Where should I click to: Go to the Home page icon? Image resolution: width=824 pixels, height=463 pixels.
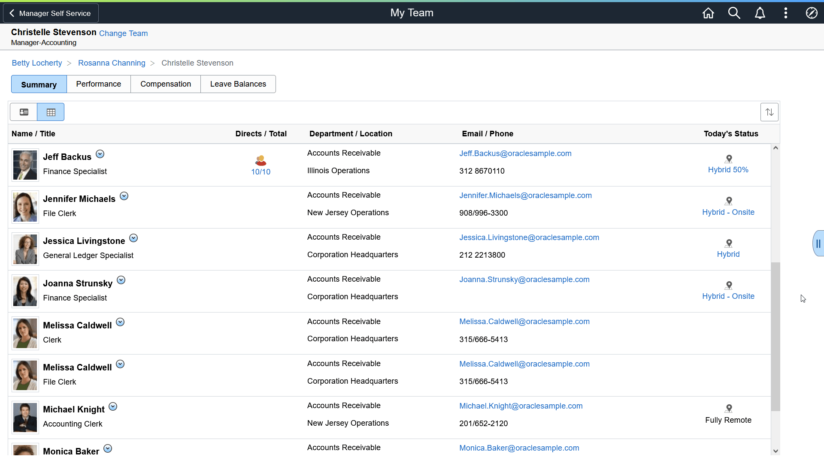(708, 13)
